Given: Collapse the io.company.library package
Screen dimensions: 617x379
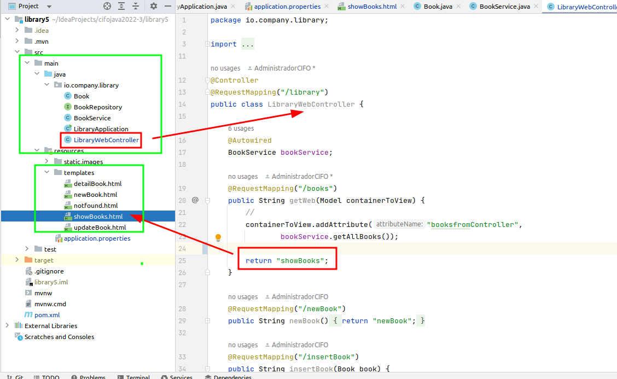Looking at the screenshot, I should tap(47, 85).
